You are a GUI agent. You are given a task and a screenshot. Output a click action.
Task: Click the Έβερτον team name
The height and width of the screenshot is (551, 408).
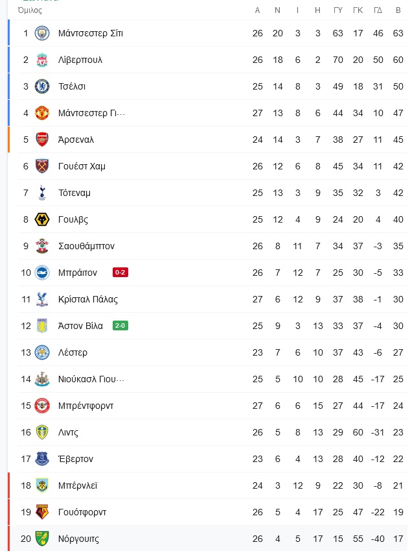point(76,459)
